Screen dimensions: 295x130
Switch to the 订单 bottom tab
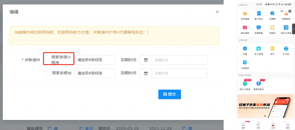click(258, 126)
